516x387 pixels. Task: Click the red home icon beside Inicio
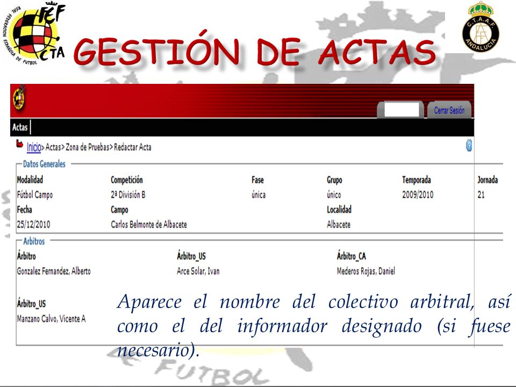pos(20,144)
